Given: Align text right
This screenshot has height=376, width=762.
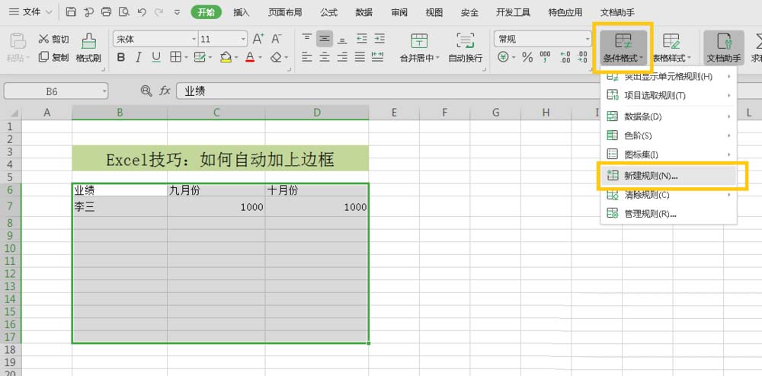Looking at the screenshot, I should pos(342,57).
